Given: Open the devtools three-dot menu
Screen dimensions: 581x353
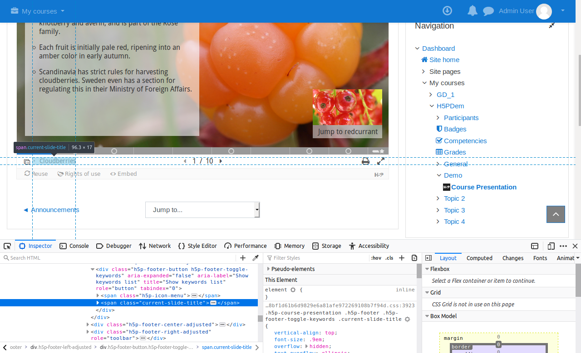Looking at the screenshot, I should click(x=563, y=246).
